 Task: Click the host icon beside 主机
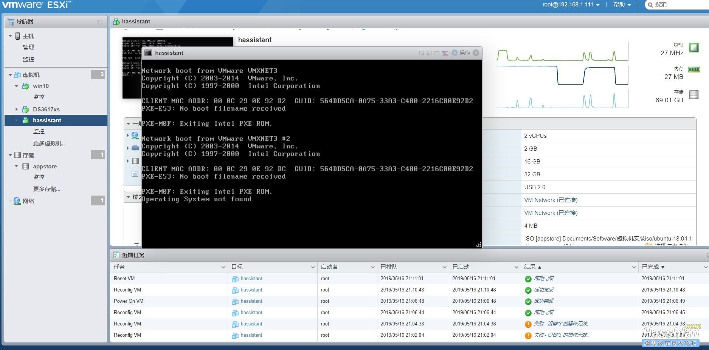[x=17, y=36]
